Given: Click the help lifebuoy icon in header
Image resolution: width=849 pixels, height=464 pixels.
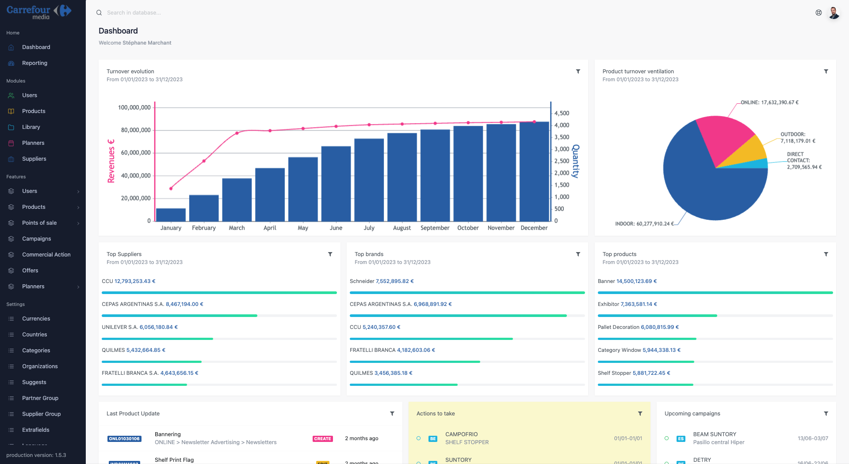Looking at the screenshot, I should click(818, 13).
